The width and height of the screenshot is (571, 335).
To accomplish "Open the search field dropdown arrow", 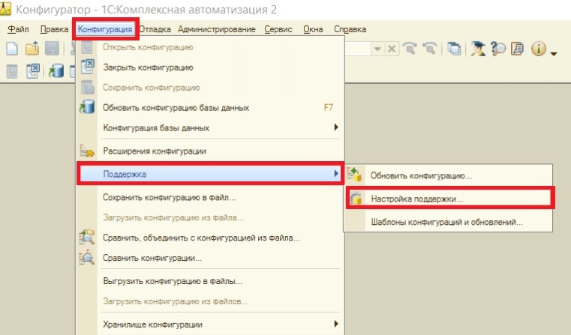I will point(377,49).
